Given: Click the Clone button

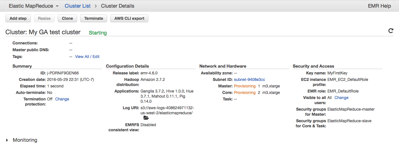Looking at the screenshot, I should tap(68, 18).
